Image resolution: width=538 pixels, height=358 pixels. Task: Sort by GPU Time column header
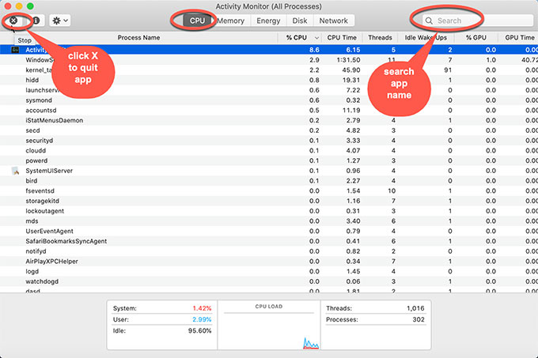coord(518,37)
